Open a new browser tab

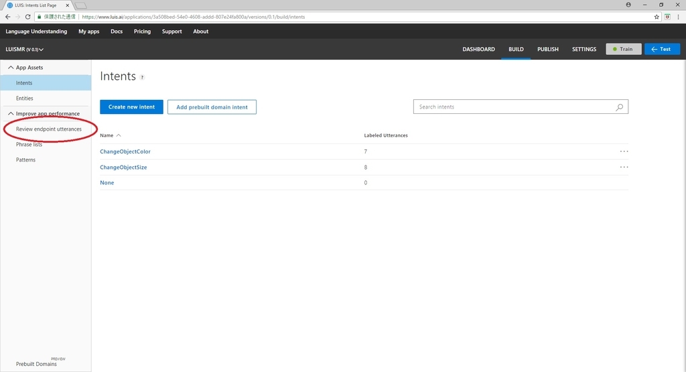(81, 5)
